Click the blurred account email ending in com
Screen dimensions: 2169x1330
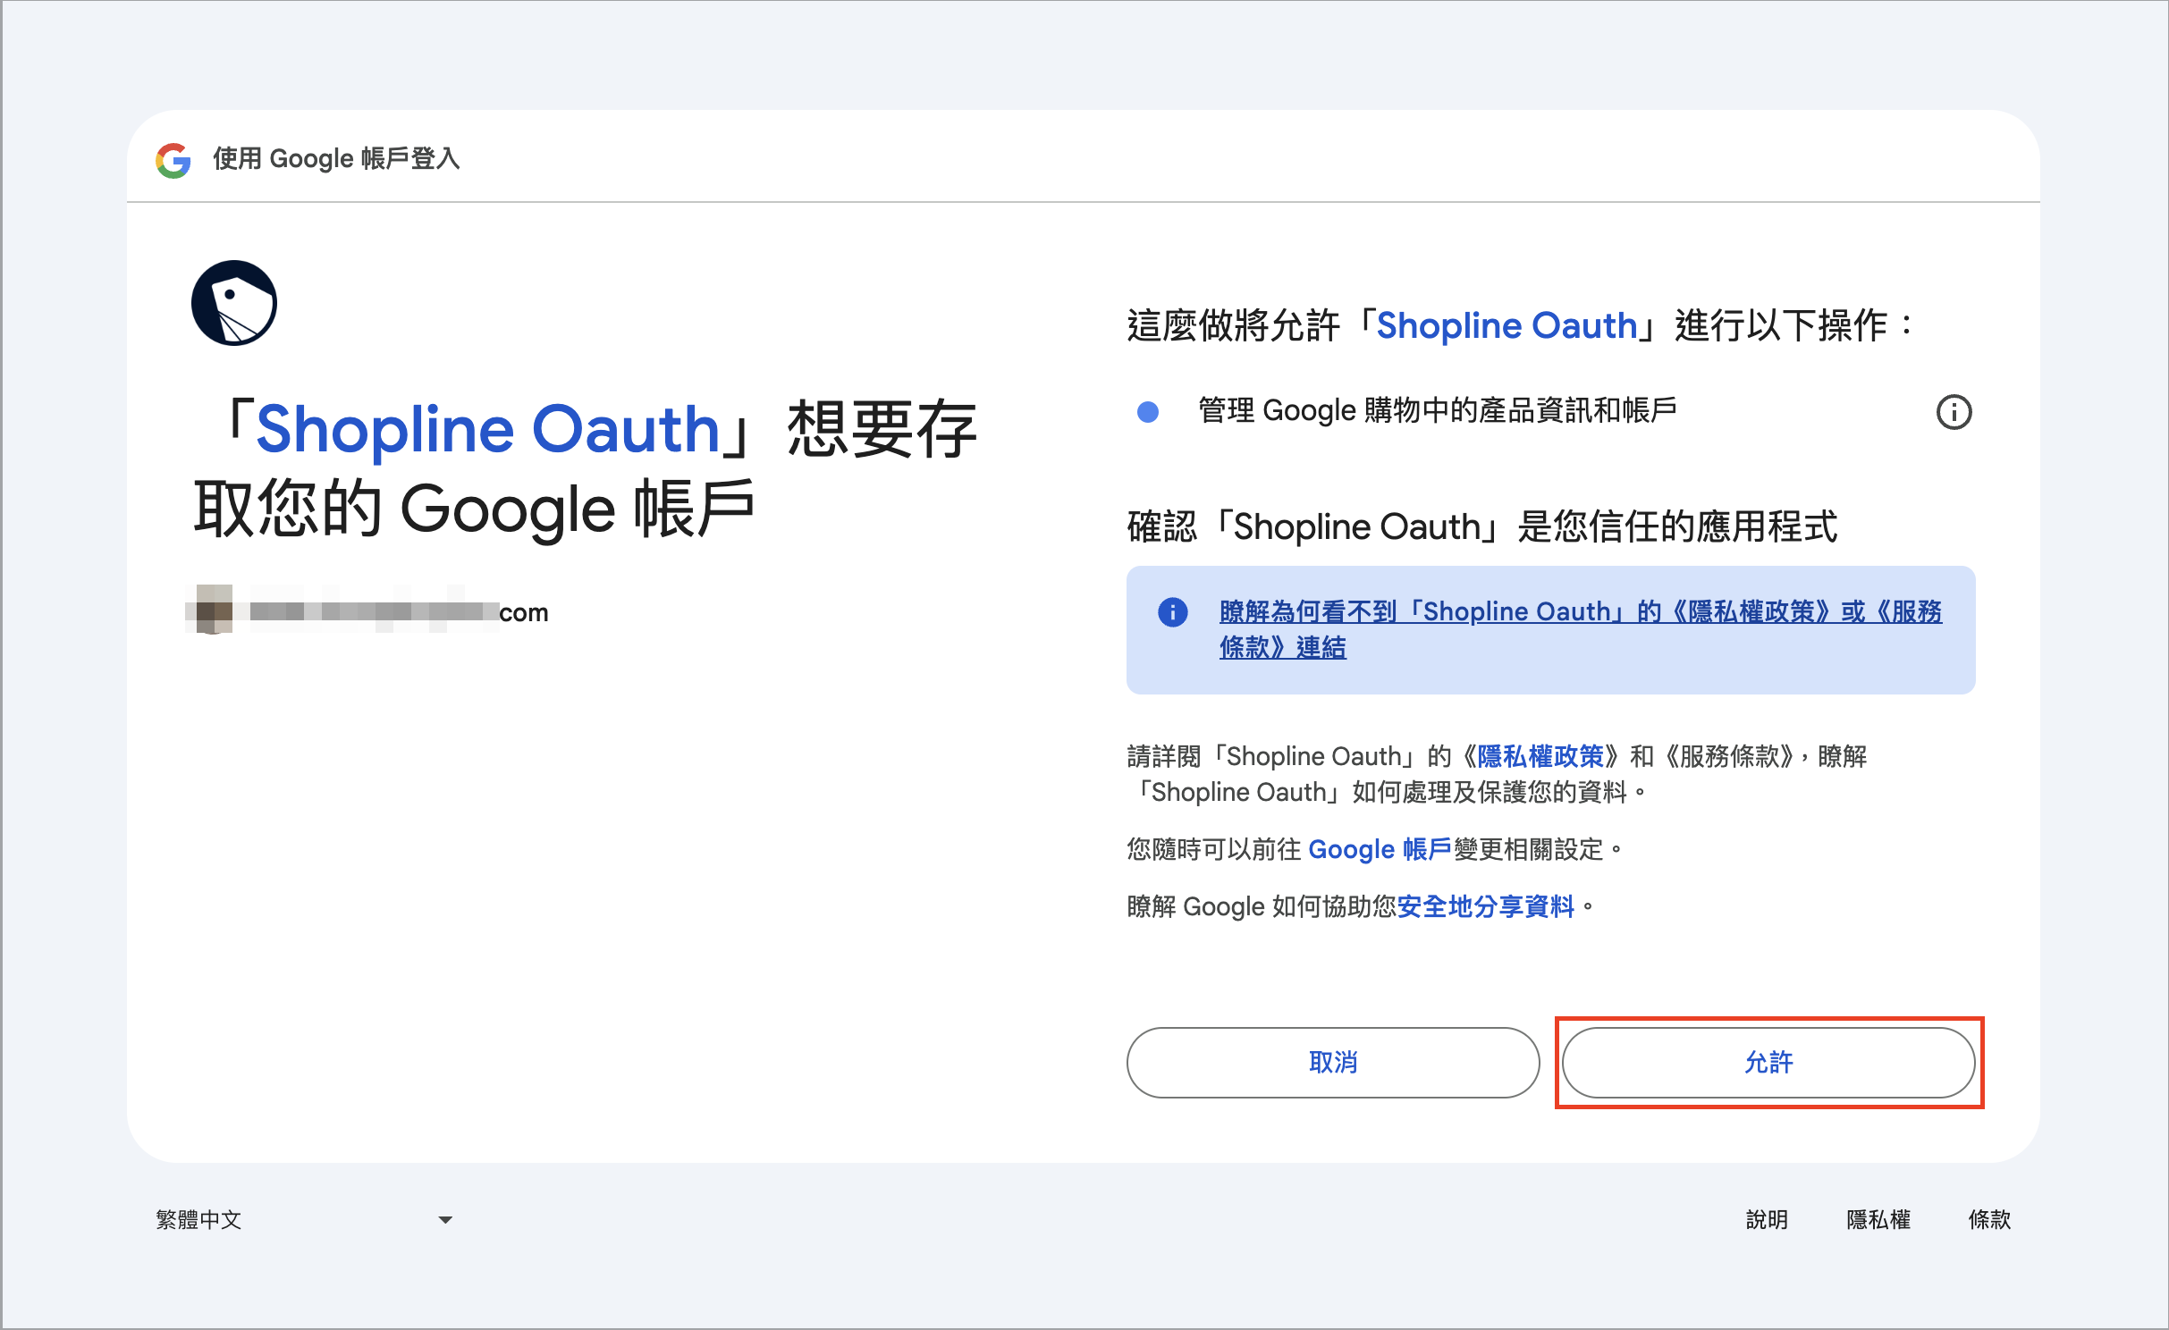tap(399, 612)
